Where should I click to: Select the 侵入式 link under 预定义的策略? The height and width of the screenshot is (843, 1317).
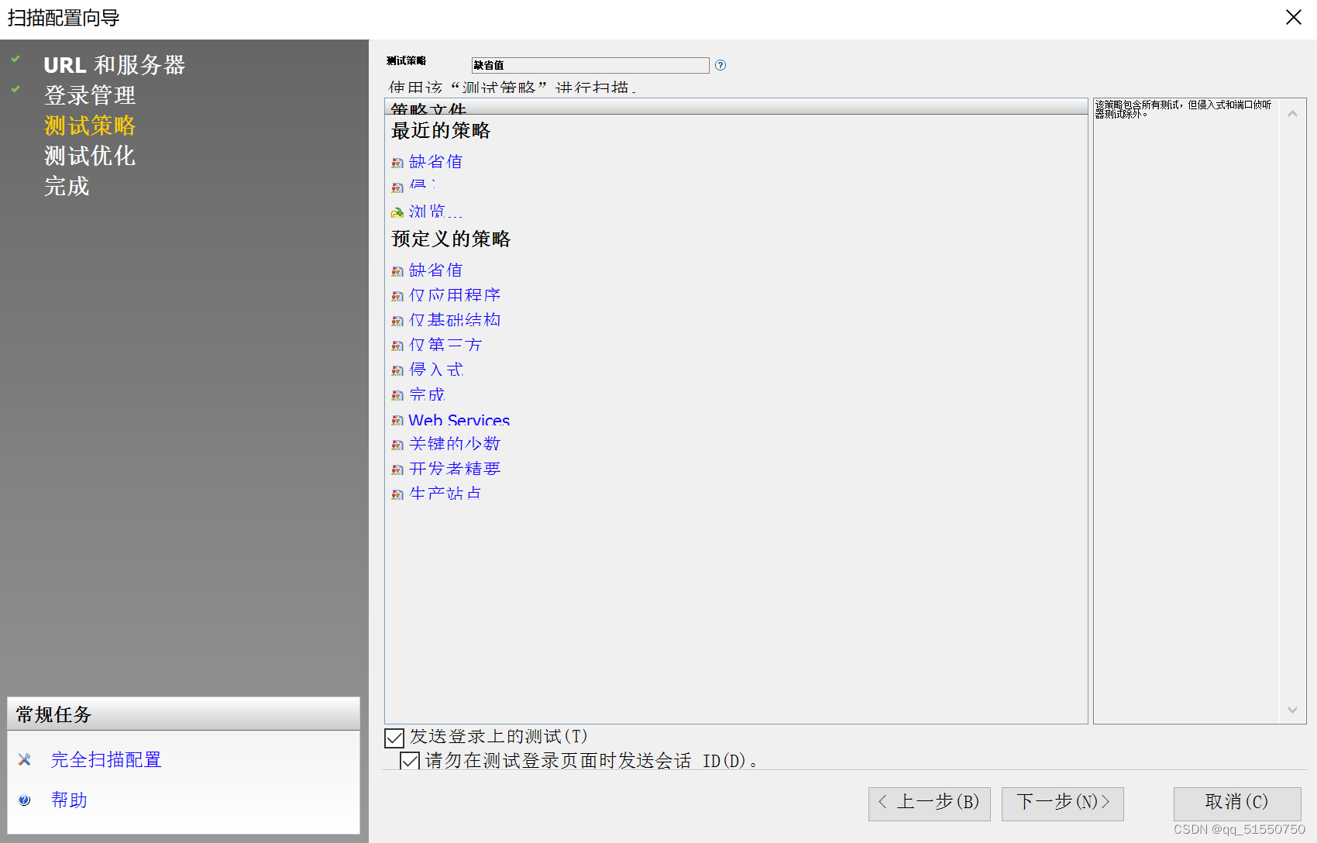click(436, 370)
